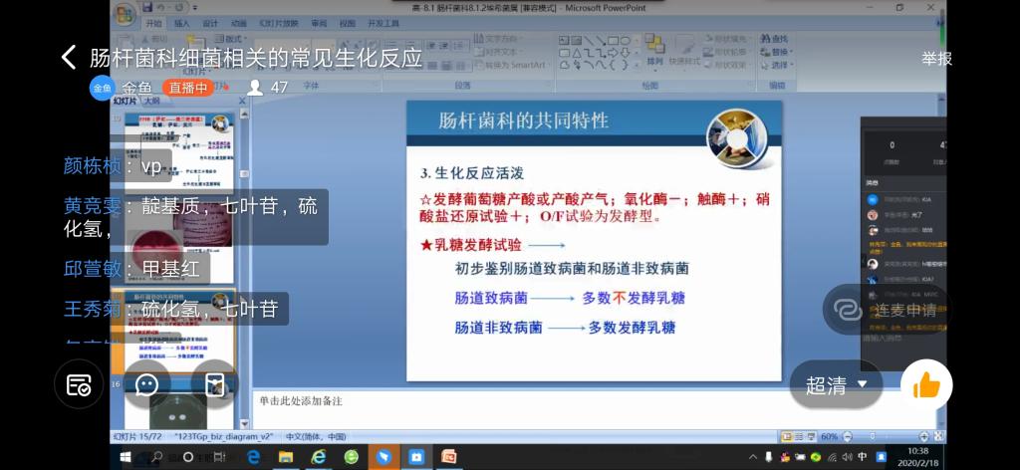The height and width of the screenshot is (470, 1020).
Task: Open the task checklist icon at bottom left
Action: pos(79,385)
